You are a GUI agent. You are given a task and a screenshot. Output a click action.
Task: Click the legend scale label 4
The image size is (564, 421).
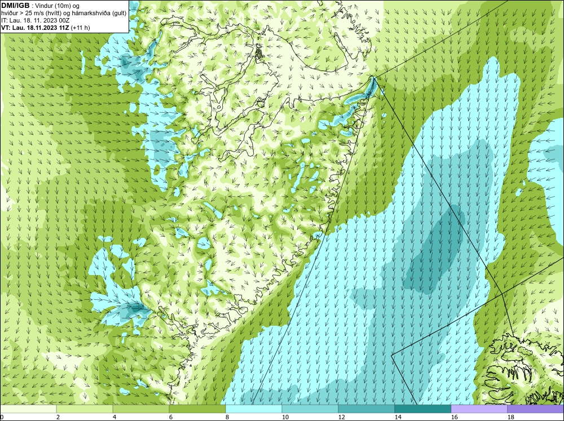[x=114, y=418]
